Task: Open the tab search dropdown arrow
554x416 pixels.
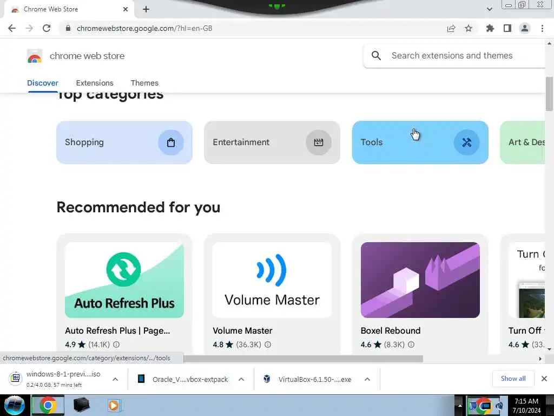Action: pos(489,9)
